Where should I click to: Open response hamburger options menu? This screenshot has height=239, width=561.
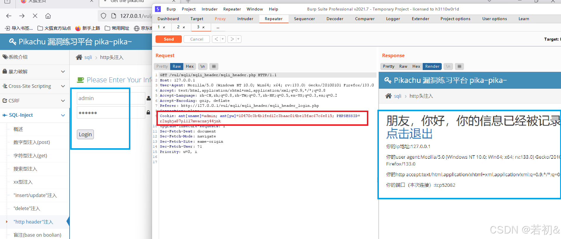[460, 67]
